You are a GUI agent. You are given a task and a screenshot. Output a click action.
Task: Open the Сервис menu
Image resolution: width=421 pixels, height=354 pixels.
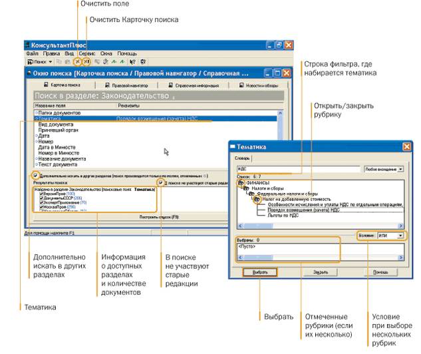(x=87, y=53)
